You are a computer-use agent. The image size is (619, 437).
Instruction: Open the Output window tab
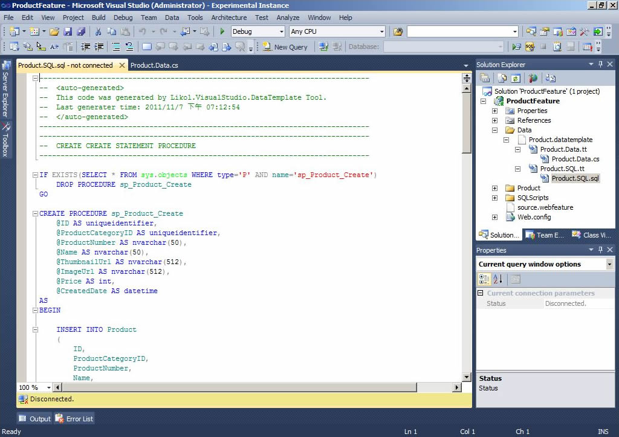pyautogui.click(x=34, y=419)
